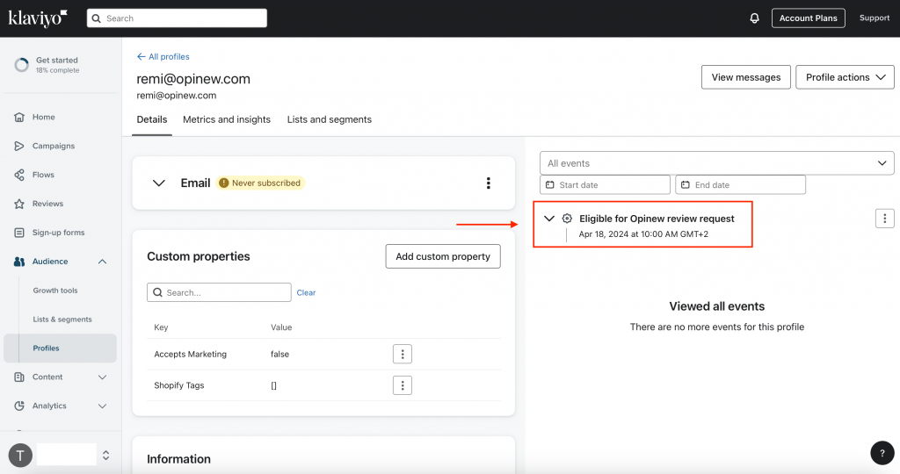Open the help question mark bubble
The image size is (900, 474).
(882, 453)
